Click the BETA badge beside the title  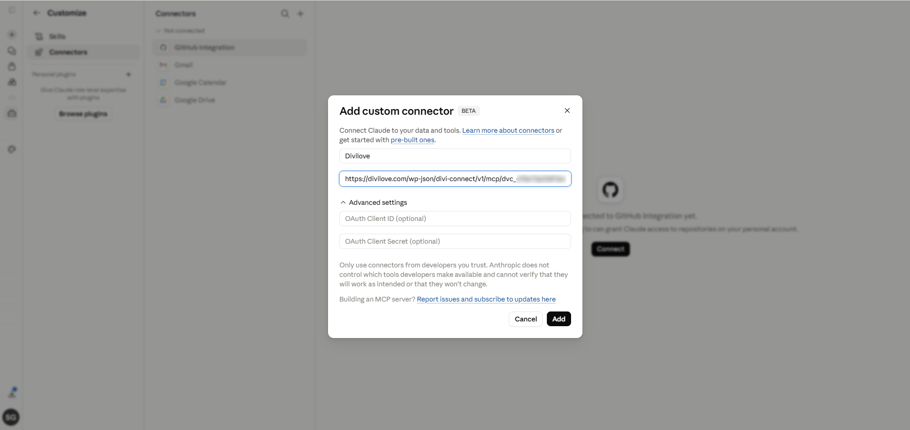(469, 111)
